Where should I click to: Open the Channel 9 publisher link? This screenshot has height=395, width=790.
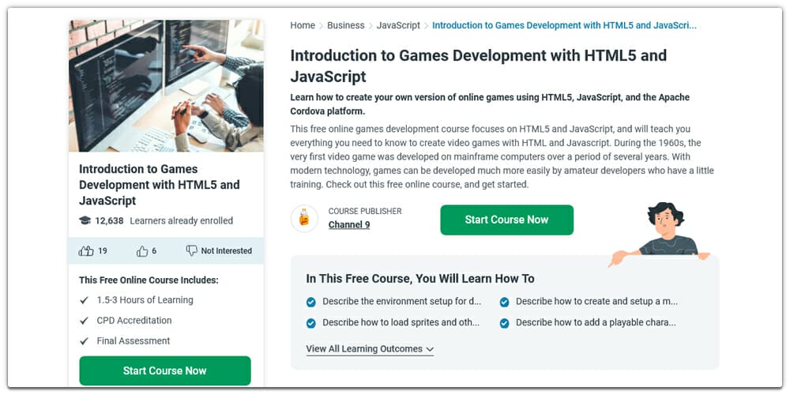(x=349, y=224)
